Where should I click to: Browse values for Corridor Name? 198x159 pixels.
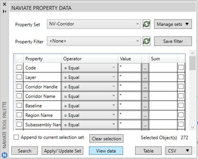click(x=145, y=96)
